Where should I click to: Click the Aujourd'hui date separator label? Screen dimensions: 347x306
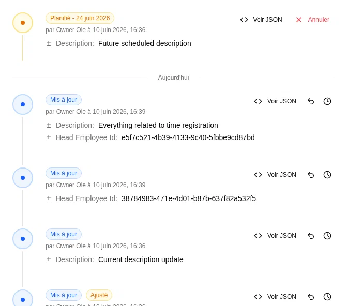coord(174,78)
